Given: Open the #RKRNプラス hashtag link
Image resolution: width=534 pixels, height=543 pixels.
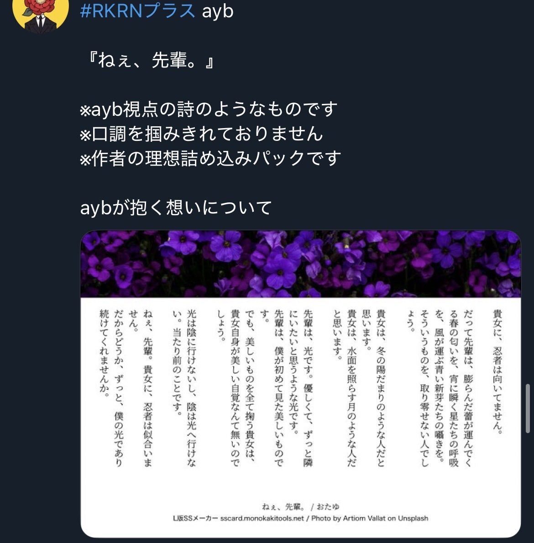Looking at the screenshot, I should (138, 11).
